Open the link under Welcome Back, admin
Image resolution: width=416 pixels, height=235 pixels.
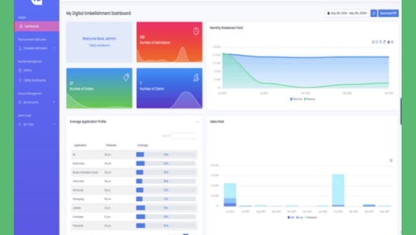(x=99, y=45)
